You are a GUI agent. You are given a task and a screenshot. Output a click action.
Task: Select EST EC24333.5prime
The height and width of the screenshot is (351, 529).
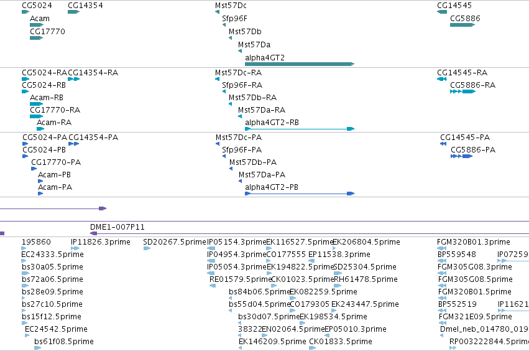pyautogui.click(x=52, y=255)
